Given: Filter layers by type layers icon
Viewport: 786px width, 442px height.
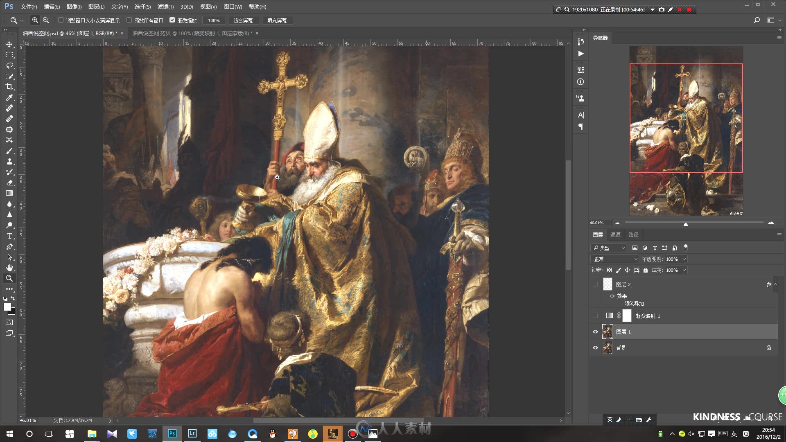Looking at the screenshot, I should point(655,248).
